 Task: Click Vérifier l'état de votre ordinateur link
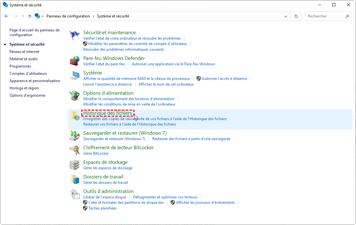pos(132,38)
